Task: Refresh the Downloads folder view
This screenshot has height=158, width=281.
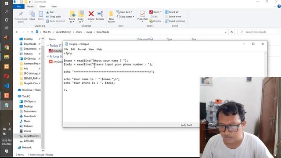Action: tap(231, 32)
